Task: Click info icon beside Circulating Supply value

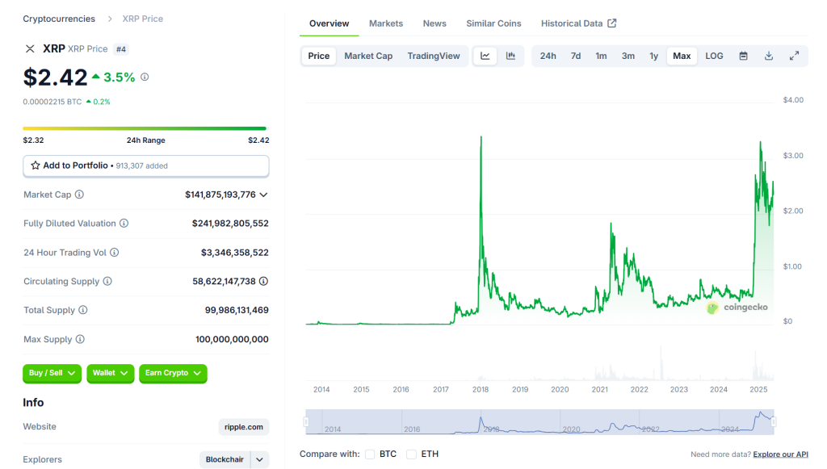Action: click(x=263, y=282)
